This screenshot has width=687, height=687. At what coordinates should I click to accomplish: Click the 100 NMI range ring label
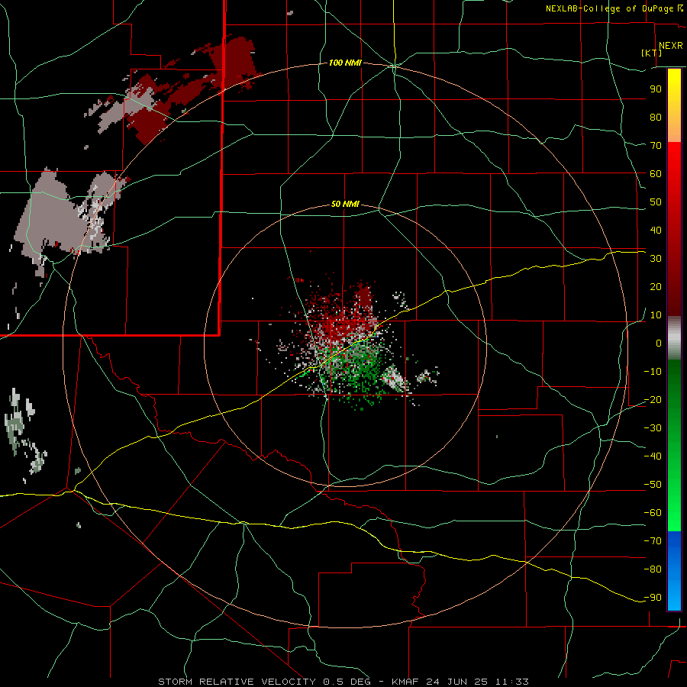345,63
